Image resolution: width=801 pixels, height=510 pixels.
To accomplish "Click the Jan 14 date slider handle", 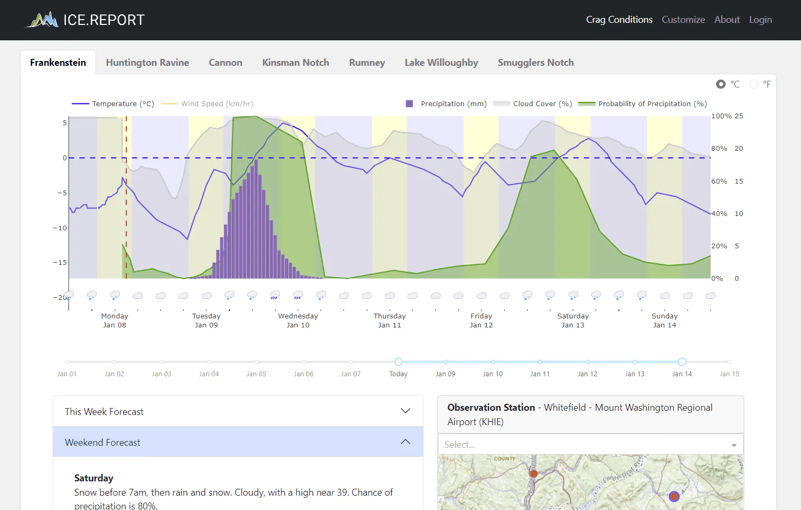I will click(682, 362).
